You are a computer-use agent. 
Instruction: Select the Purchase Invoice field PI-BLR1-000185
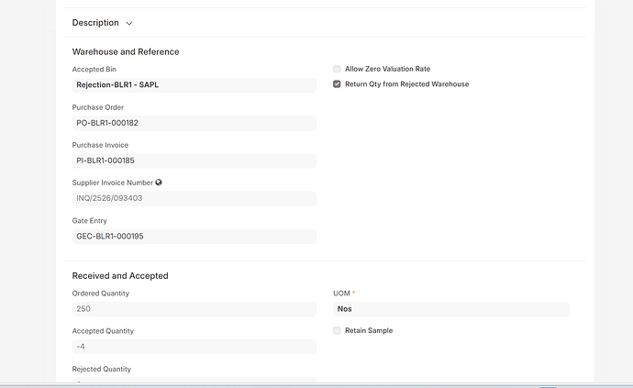194,161
